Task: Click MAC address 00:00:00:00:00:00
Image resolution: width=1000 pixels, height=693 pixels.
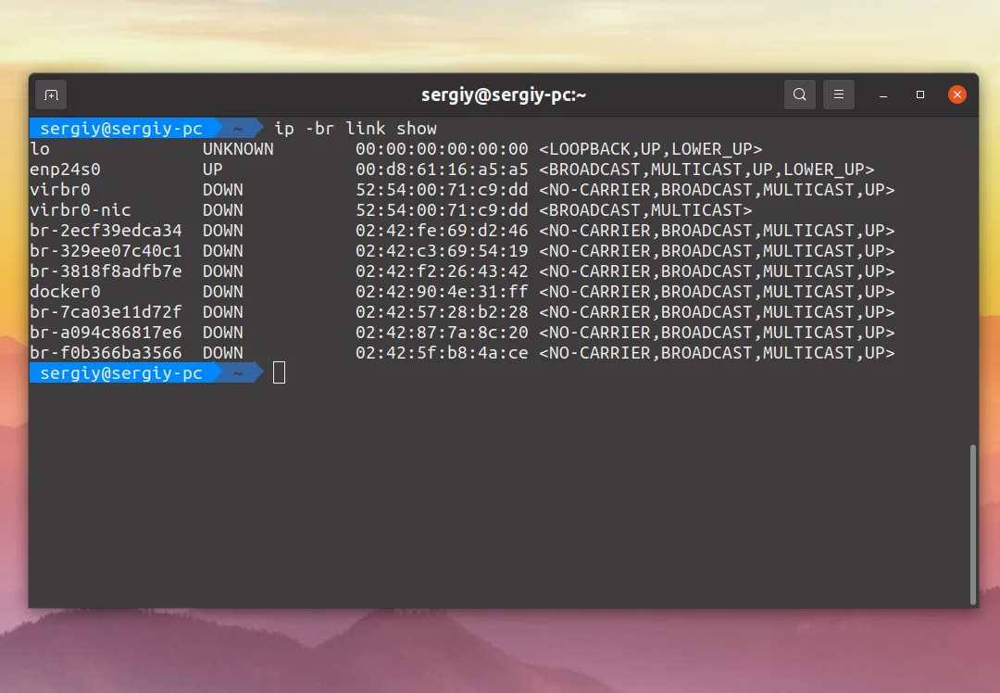Action: pos(442,148)
